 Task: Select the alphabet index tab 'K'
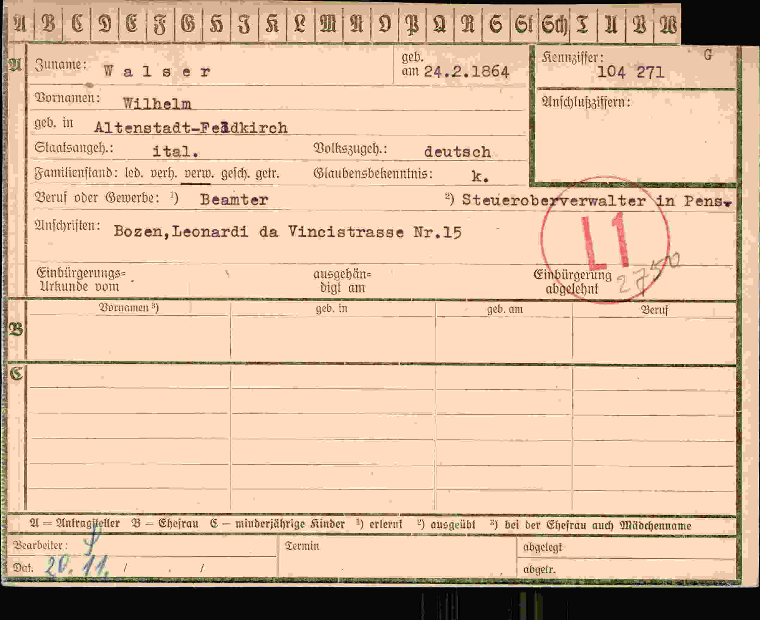pos(272,24)
